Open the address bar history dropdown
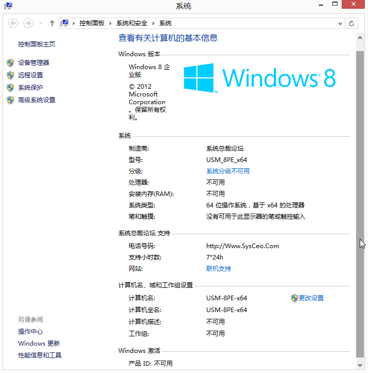This screenshot has height=373, width=368. coord(340,24)
